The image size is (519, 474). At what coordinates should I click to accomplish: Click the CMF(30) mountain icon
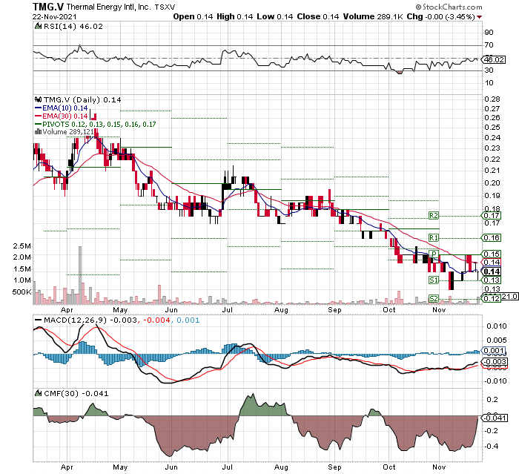38,393
